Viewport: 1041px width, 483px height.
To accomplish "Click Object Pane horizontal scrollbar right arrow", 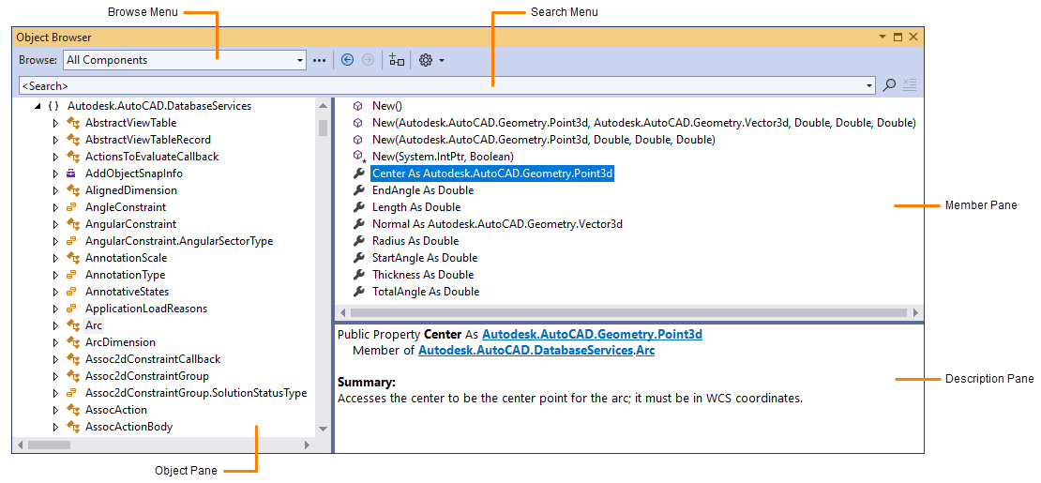I will [307, 445].
